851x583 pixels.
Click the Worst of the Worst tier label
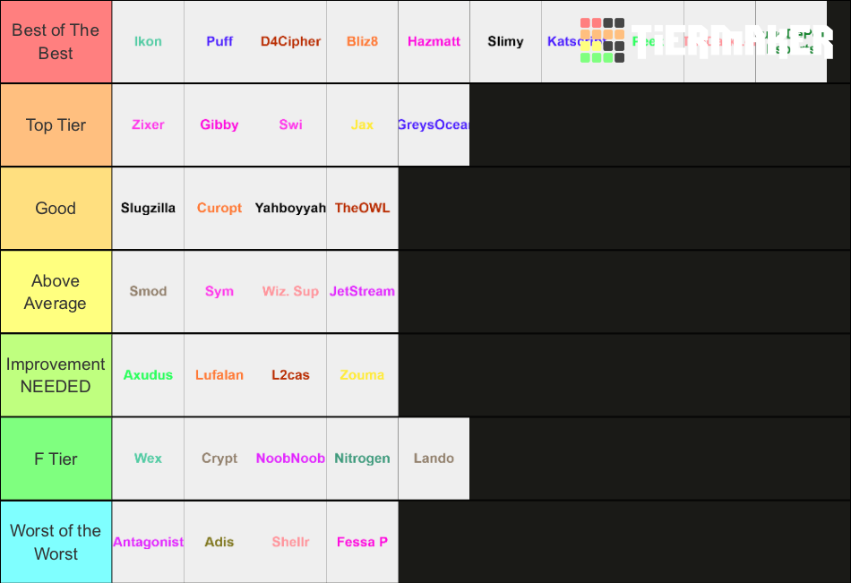[x=56, y=542]
